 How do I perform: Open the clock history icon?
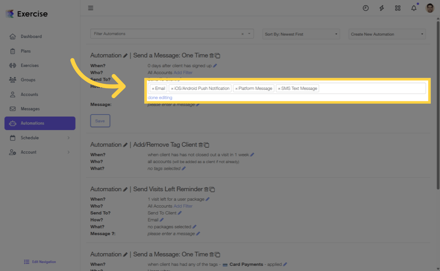click(365, 8)
